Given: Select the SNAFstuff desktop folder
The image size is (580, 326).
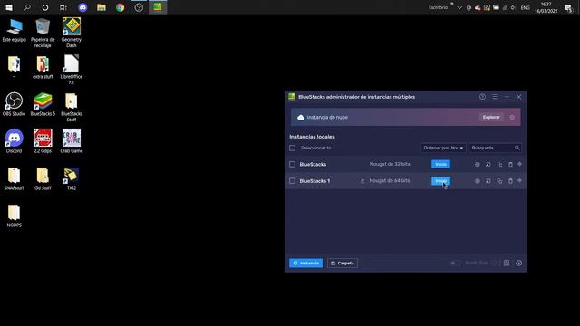Looking at the screenshot, I should tap(14, 178).
